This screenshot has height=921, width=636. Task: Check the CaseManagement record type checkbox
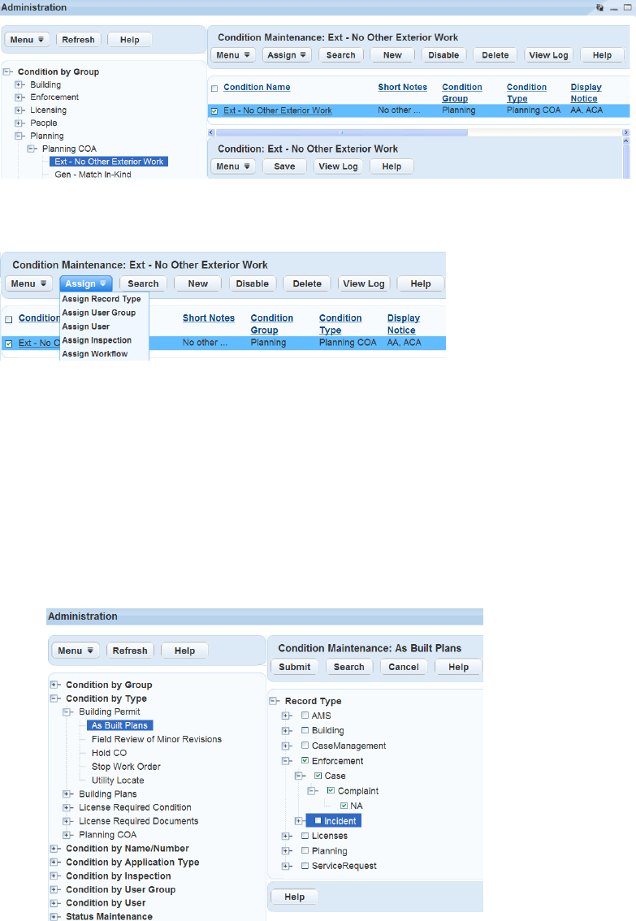(x=305, y=746)
